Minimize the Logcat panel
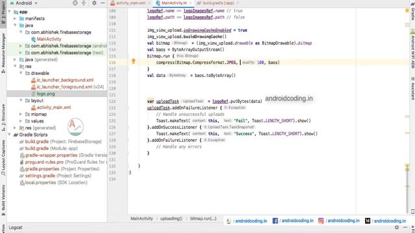415x233 pixels. point(405,227)
